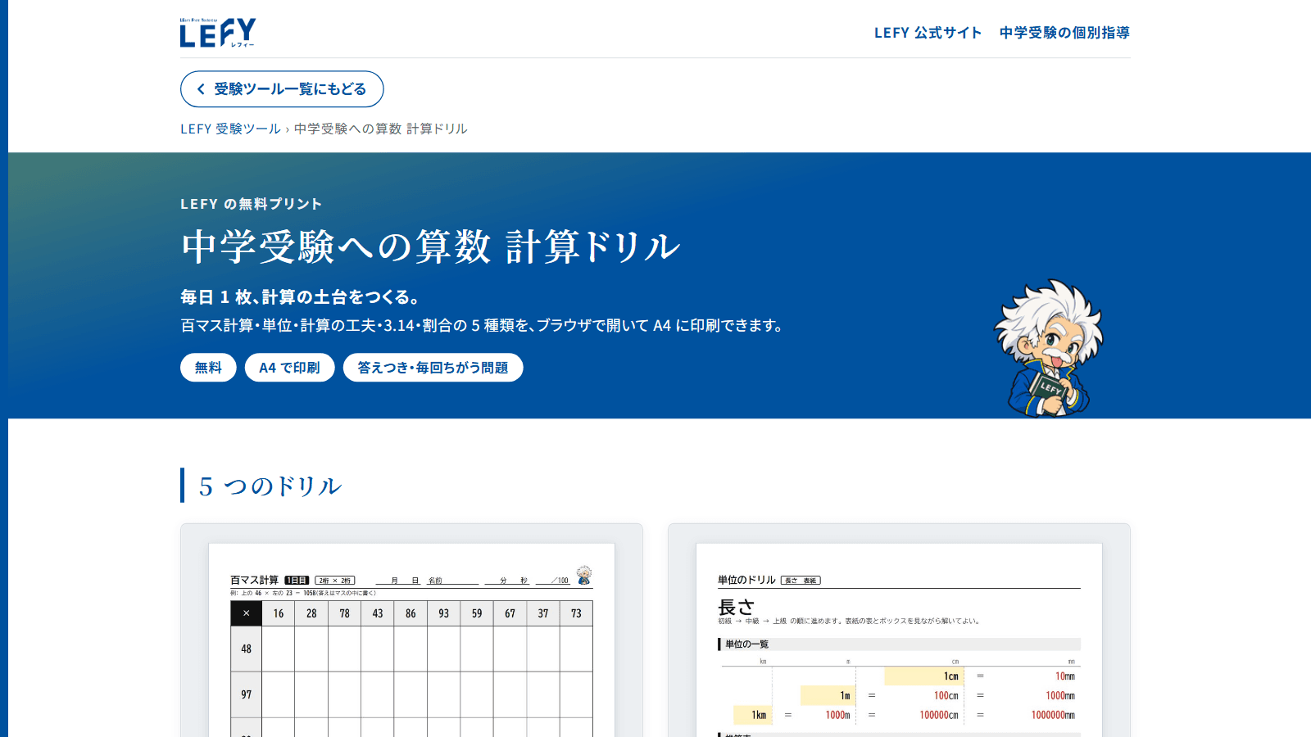
Task: Click the 無料 pill tag
Action: pyautogui.click(x=208, y=368)
